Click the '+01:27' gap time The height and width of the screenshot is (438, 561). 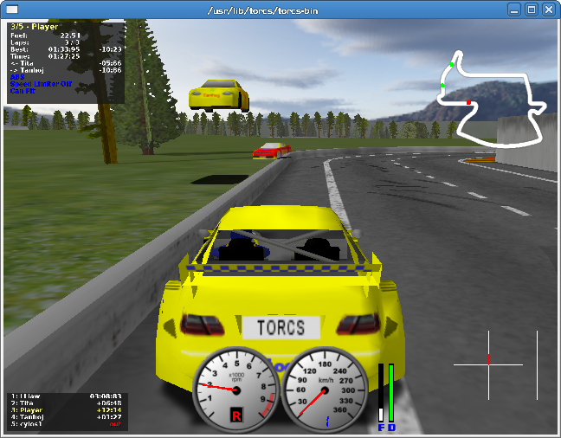pyautogui.click(x=109, y=417)
